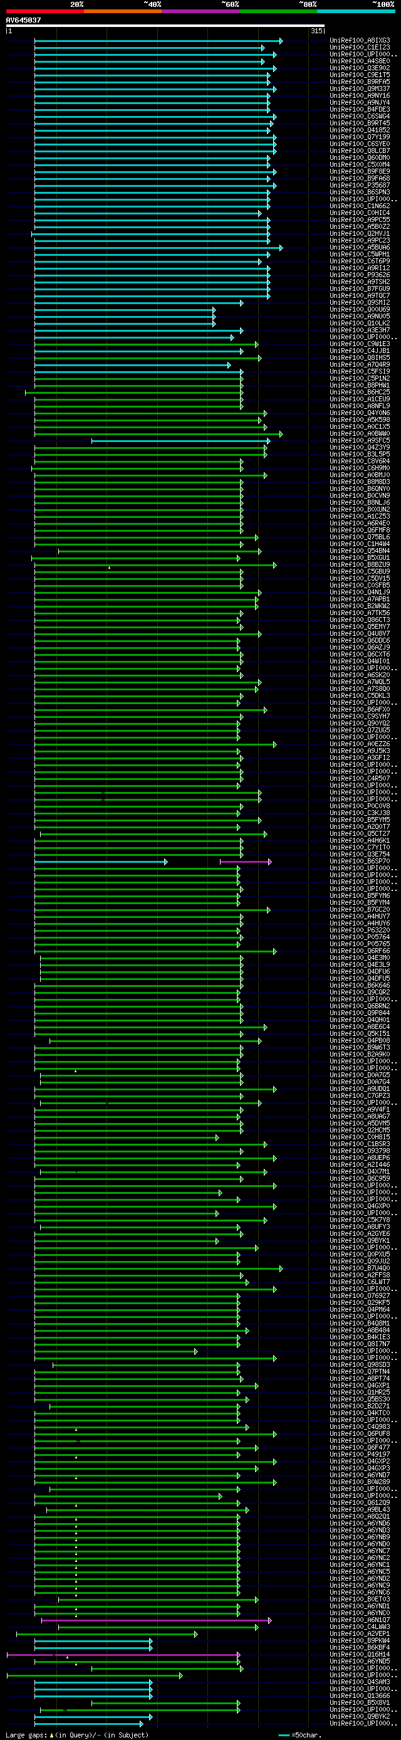401x1740 pixels.
Task: Select label UniRef100_Q6RF66
Action: 359,951
